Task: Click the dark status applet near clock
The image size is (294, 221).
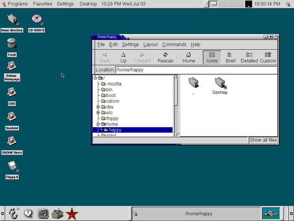Action: 249,4
